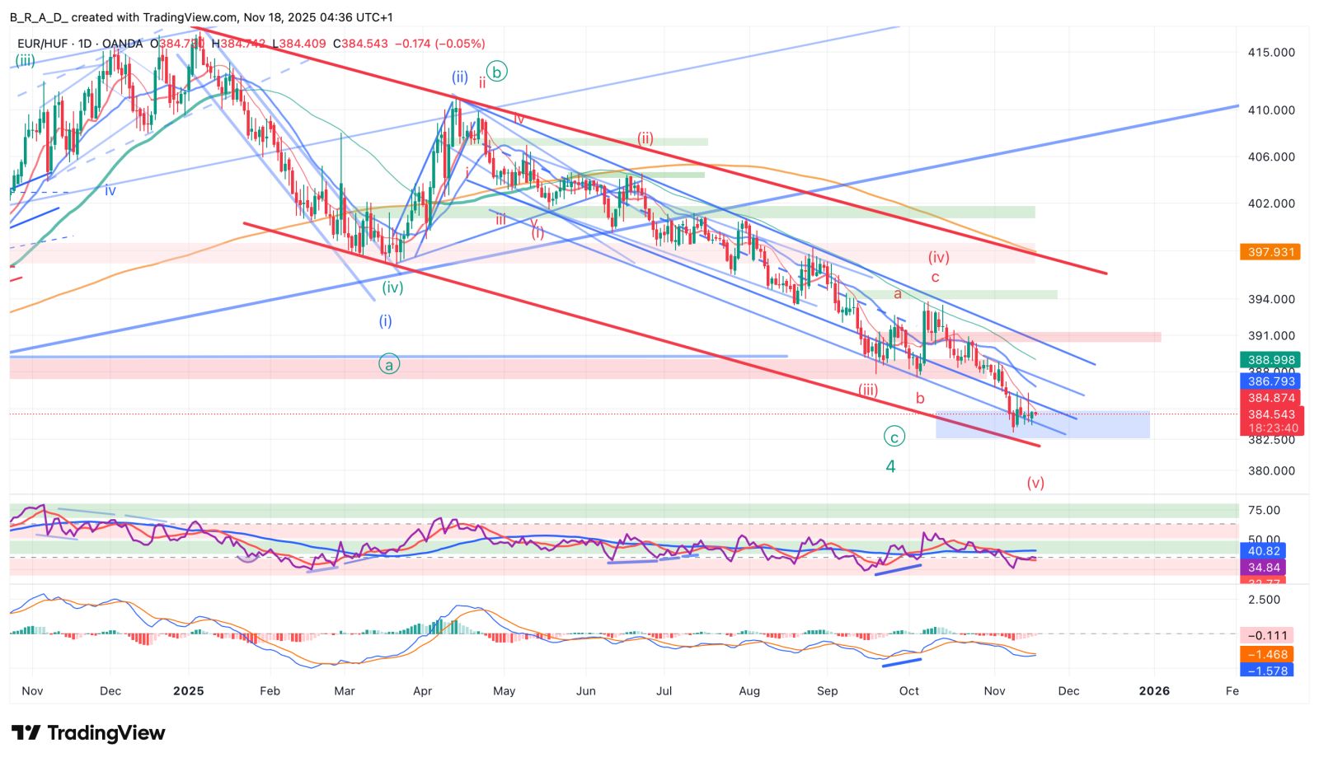1319x762 pixels.
Task: Click the Aug label on time axis
Action: click(x=749, y=691)
